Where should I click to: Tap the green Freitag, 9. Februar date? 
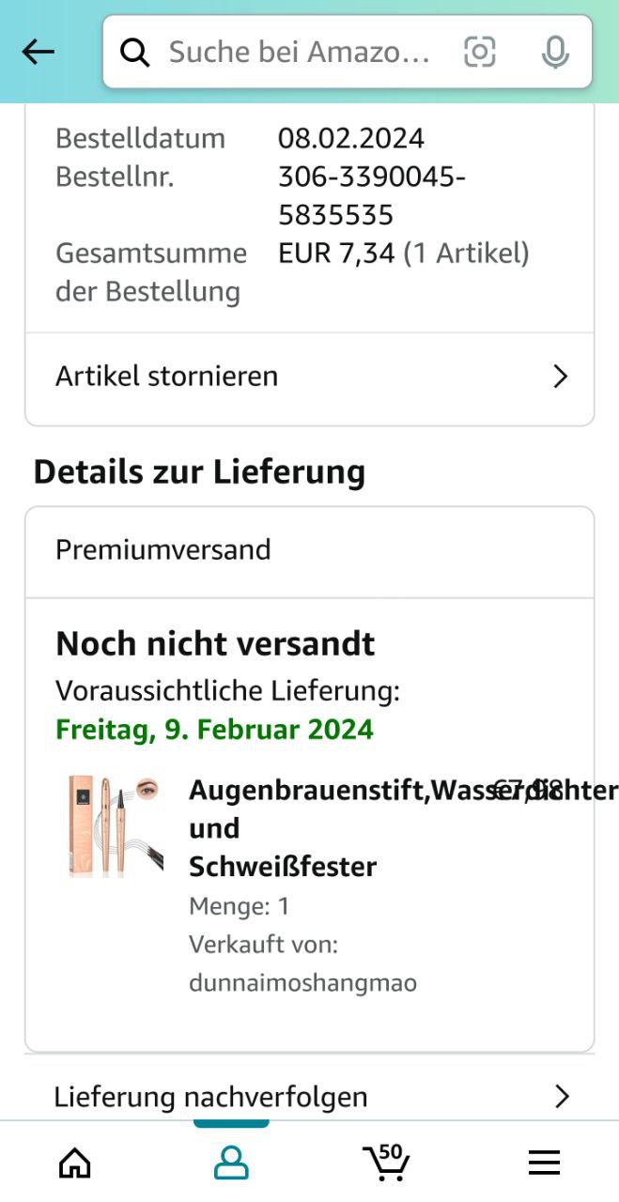point(214,730)
